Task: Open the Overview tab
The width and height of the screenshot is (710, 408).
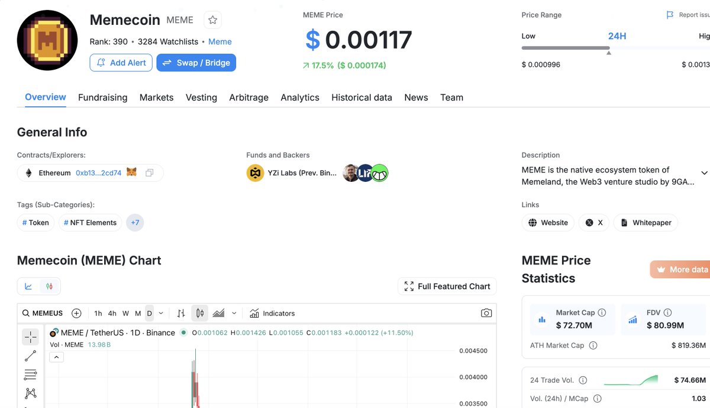Action: point(46,97)
